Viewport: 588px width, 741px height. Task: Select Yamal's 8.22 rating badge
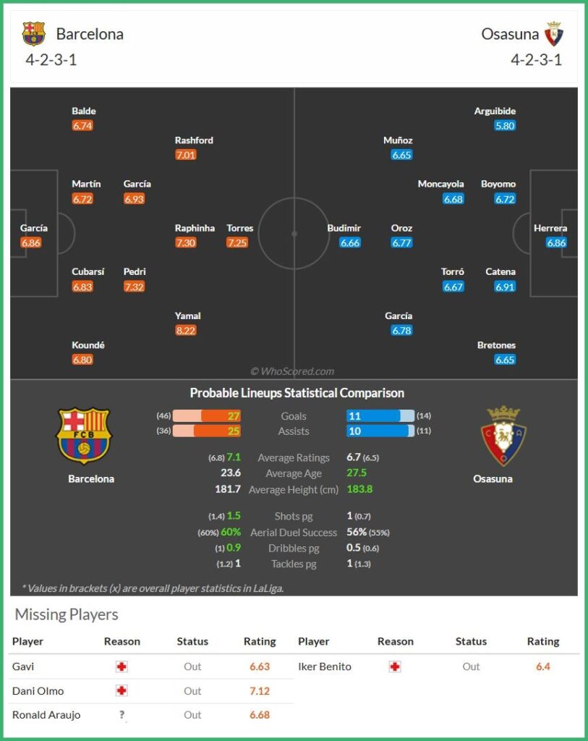[x=186, y=331]
